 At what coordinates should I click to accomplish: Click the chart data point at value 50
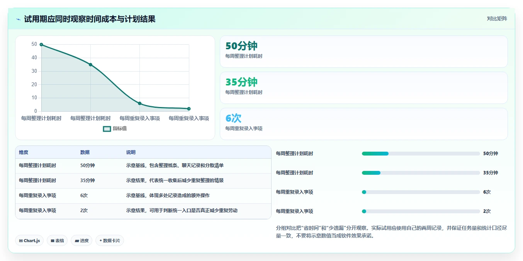click(x=41, y=45)
